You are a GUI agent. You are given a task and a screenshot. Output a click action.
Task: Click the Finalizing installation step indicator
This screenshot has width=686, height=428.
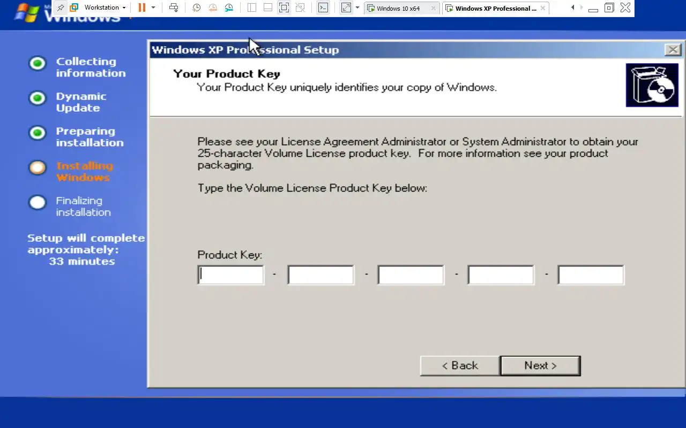click(x=38, y=203)
